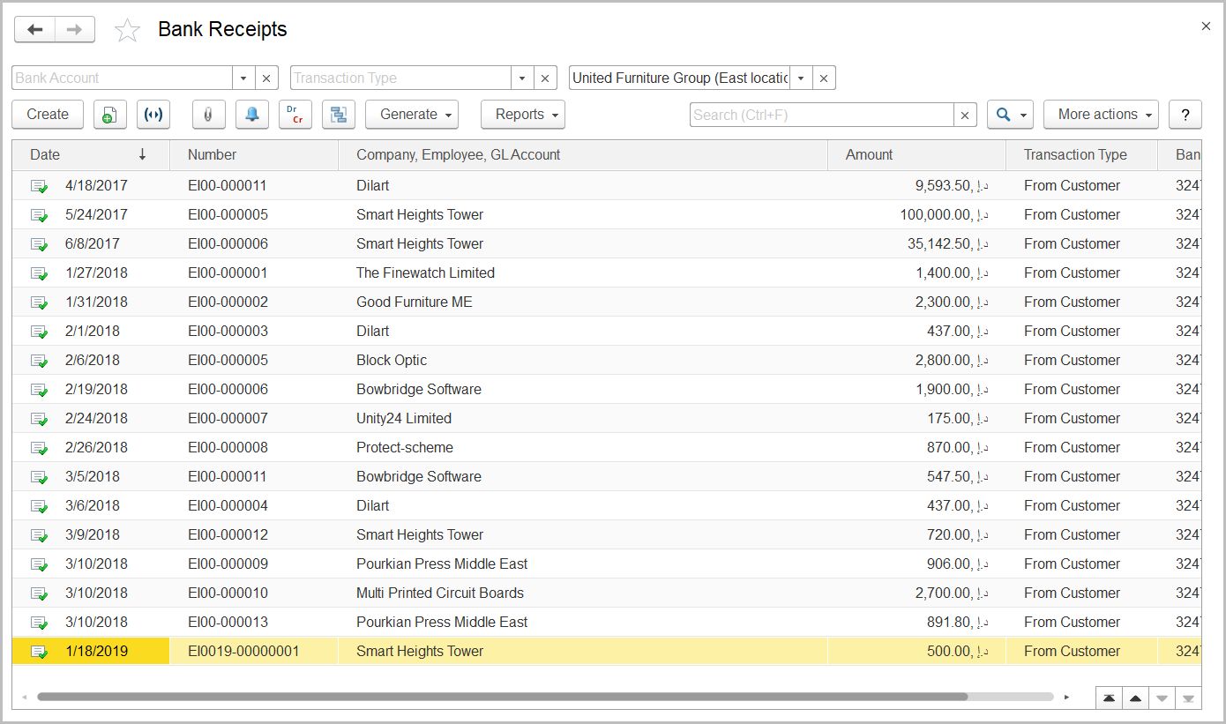Sort by the Amount column header
The width and height of the screenshot is (1226, 724).
click(917, 155)
